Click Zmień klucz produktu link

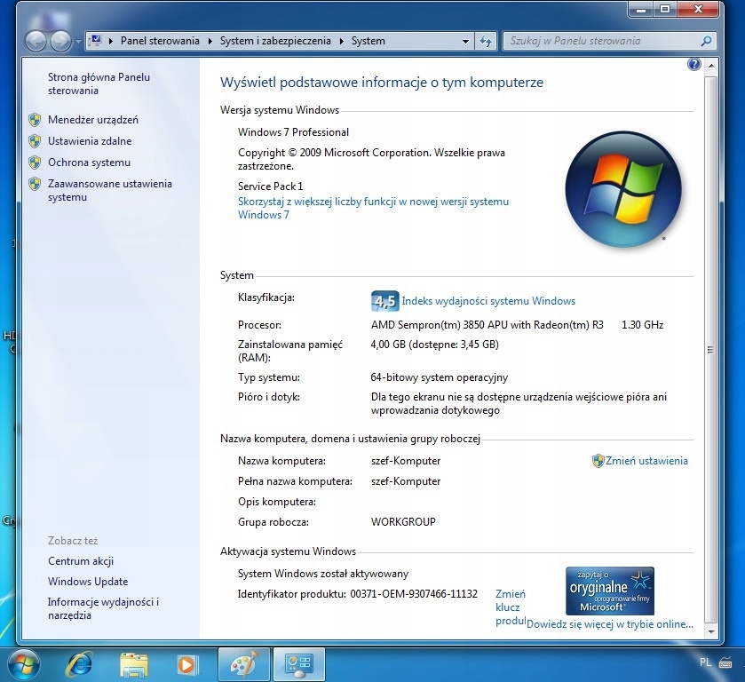511,607
